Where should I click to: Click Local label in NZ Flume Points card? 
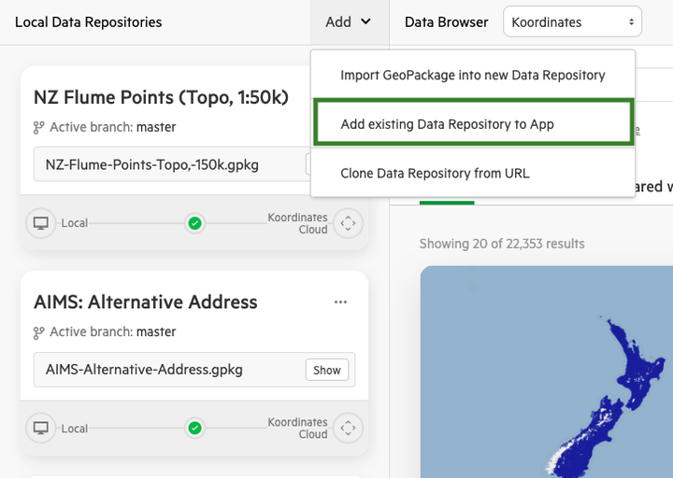coord(74,223)
